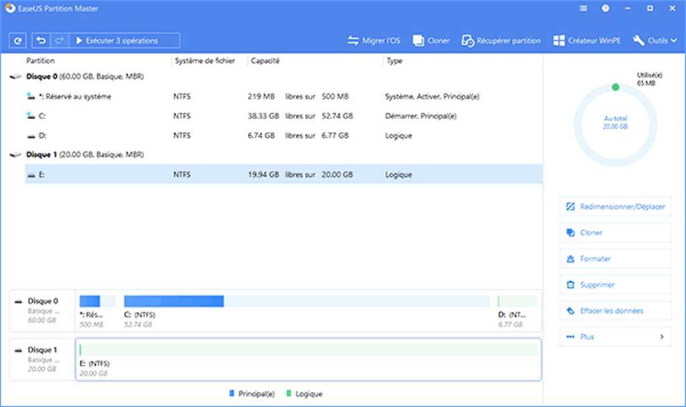
Task: Click Formater in the side panel
Action: coord(615,258)
